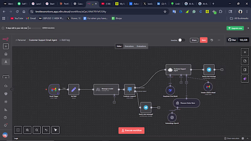Reload the browser page
Screen dimensions: 251x141
coord(17,12)
